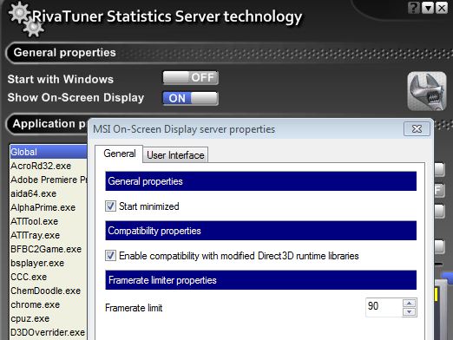Select the Adobe Premiere entry in list

[x=49, y=180]
